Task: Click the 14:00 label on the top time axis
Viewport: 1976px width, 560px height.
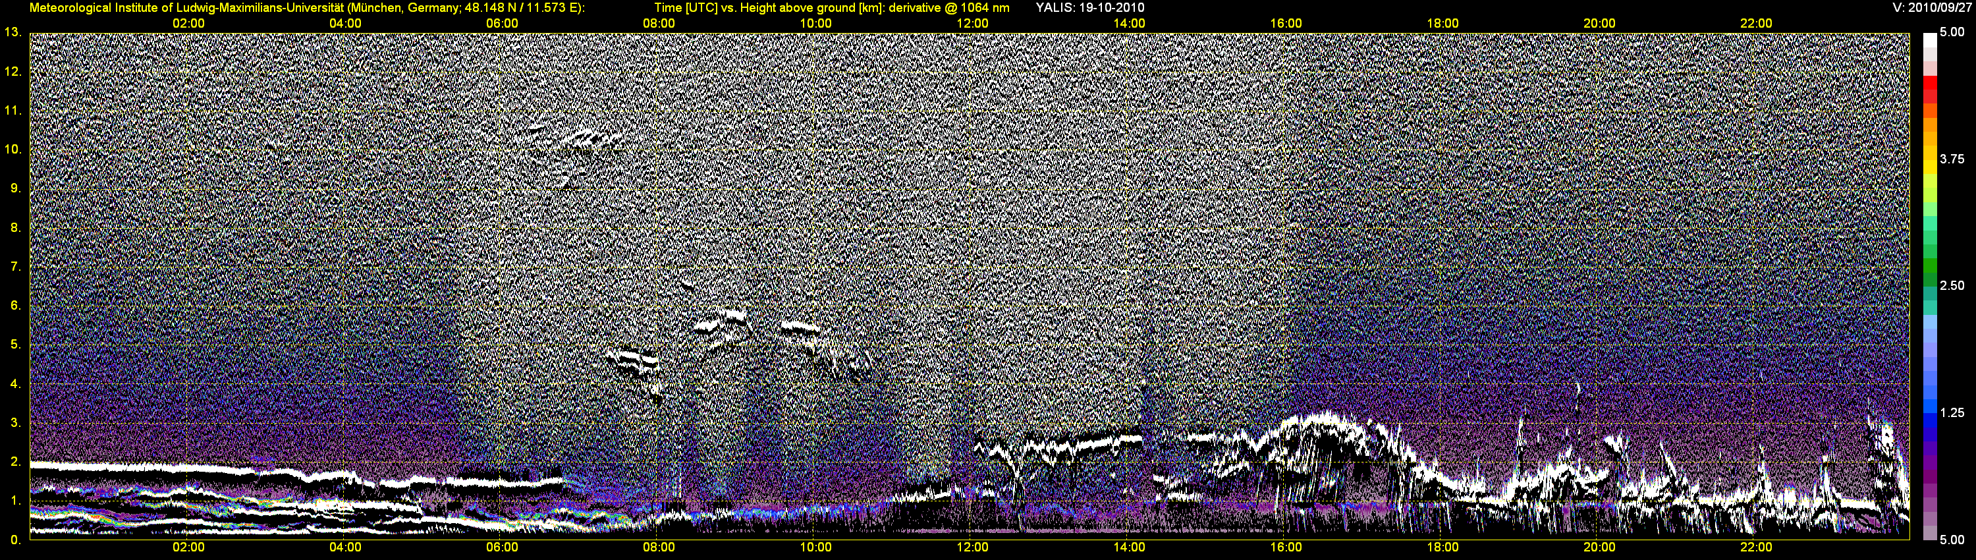Action: (1129, 24)
